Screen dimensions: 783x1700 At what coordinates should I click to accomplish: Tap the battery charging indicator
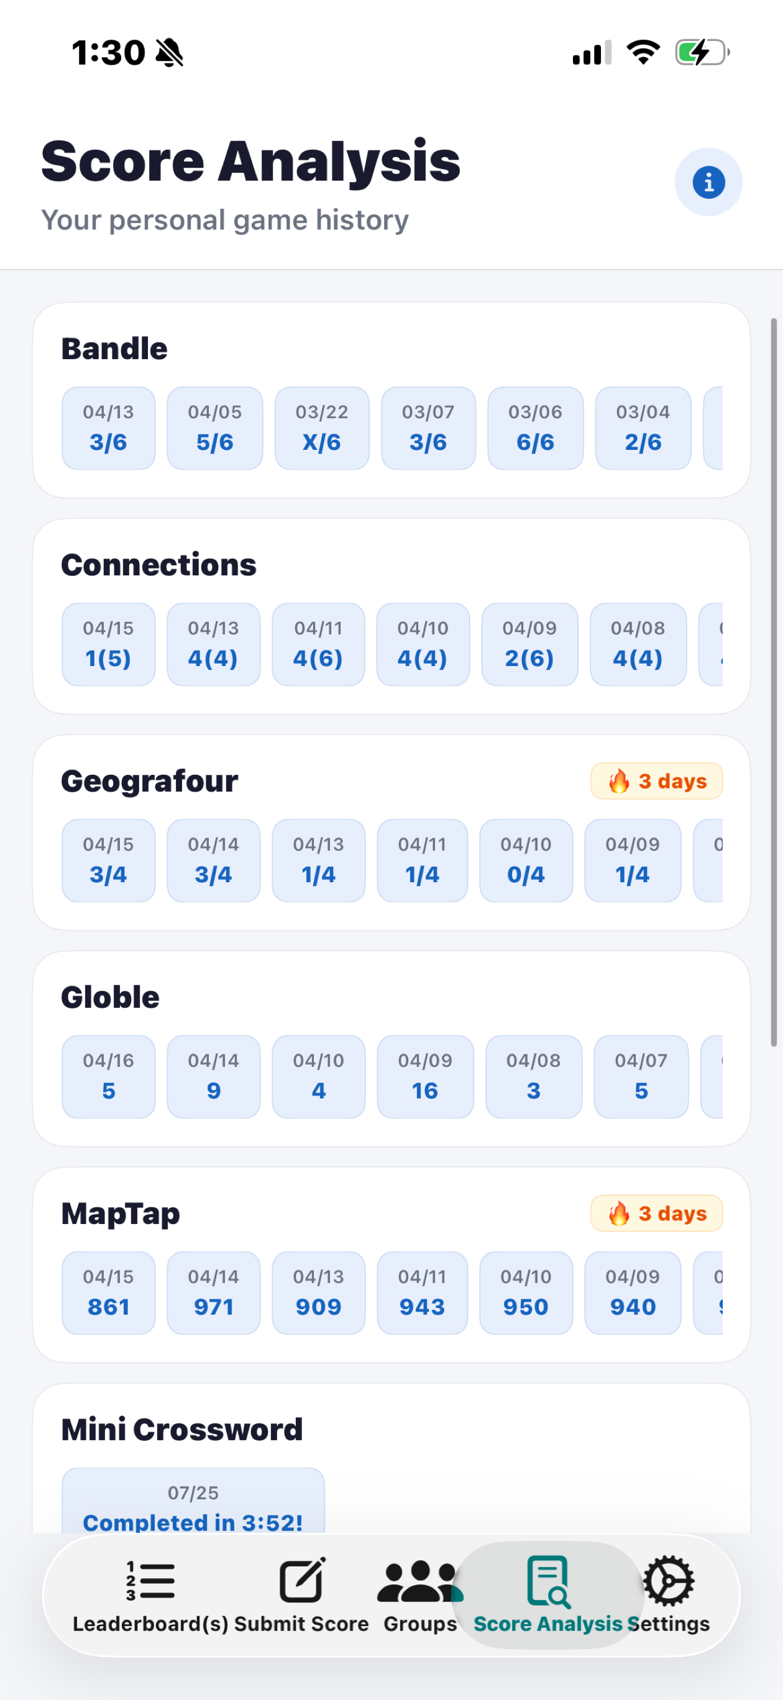702,52
